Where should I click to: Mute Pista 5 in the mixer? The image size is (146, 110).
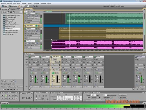[86, 73]
